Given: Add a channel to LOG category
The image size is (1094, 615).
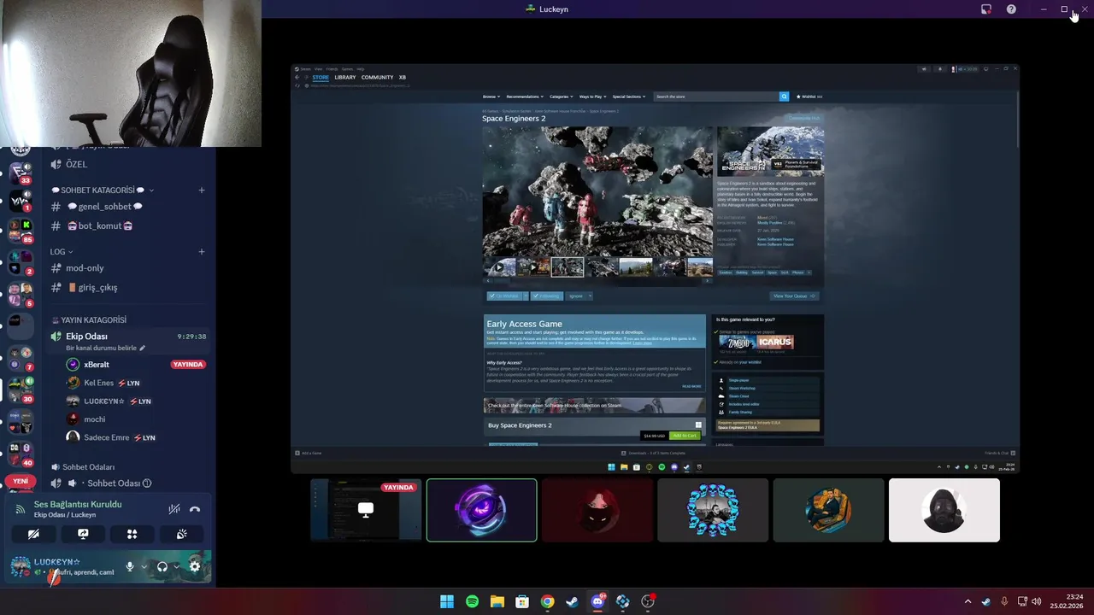Looking at the screenshot, I should click(202, 252).
